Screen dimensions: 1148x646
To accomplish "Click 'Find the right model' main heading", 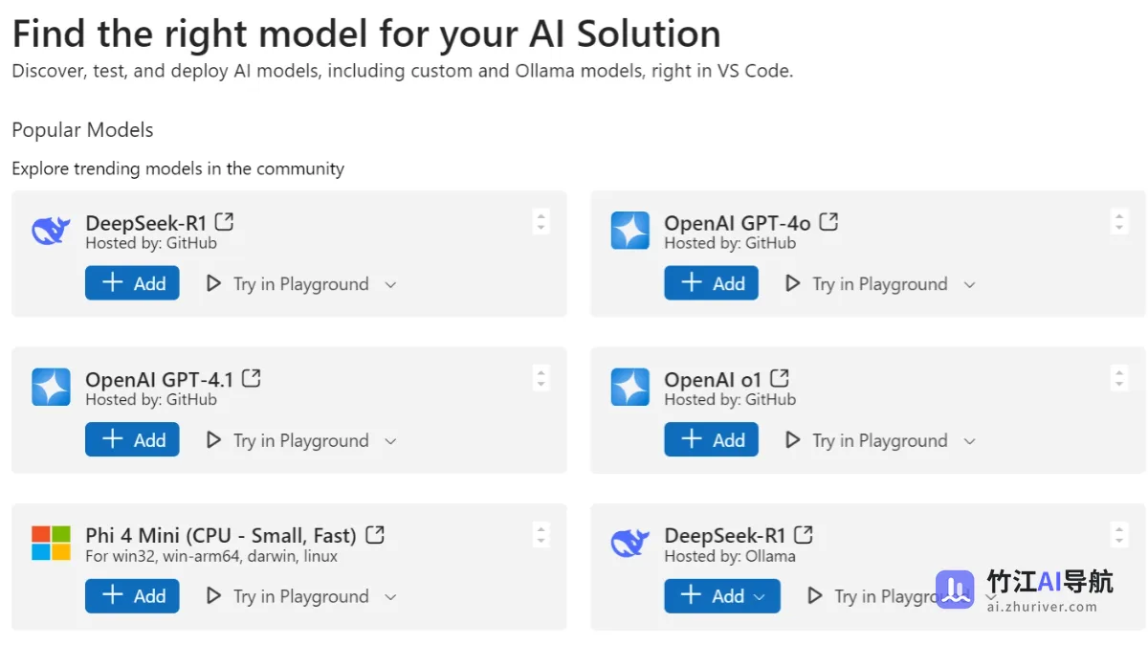I will coord(366,34).
